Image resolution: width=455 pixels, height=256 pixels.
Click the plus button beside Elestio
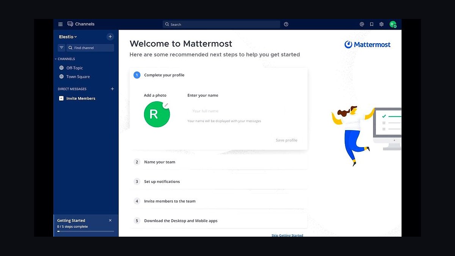110,37
